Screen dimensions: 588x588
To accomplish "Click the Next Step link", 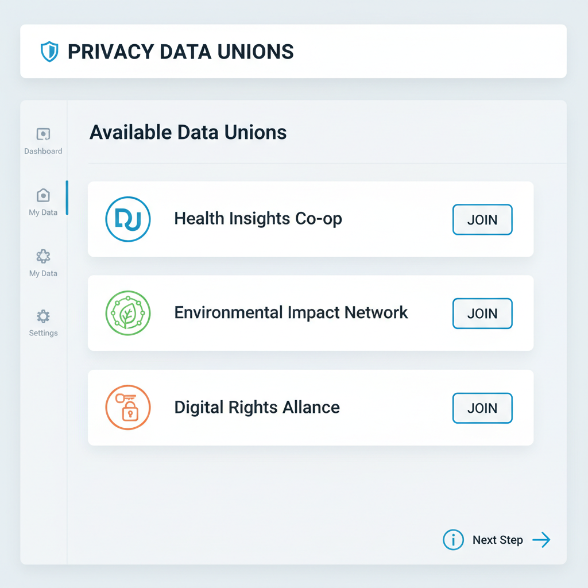I will coord(497,540).
